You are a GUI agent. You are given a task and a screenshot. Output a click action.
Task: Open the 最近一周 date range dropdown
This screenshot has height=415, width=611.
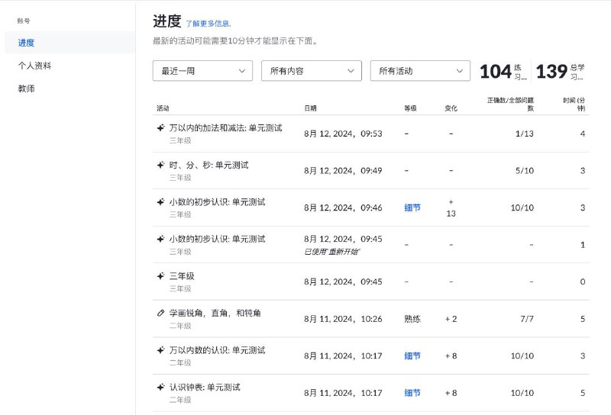(x=202, y=71)
